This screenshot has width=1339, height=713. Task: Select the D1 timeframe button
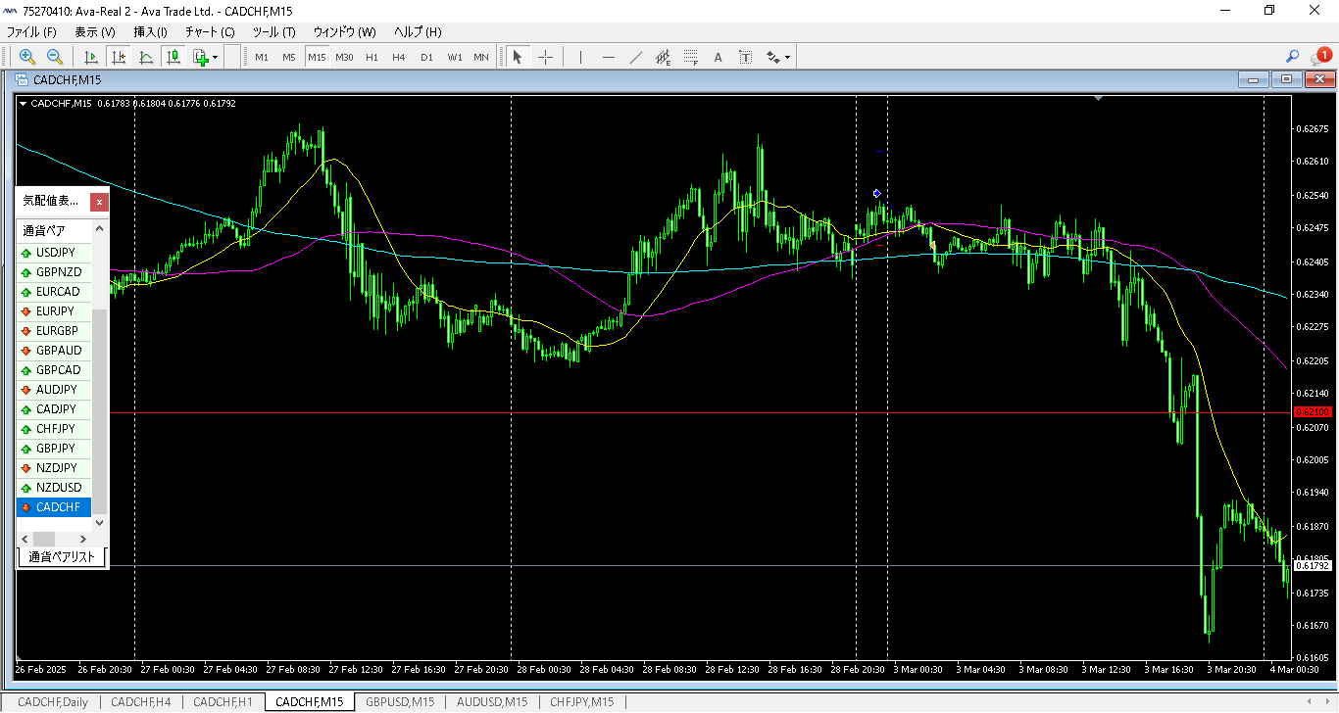pos(426,57)
